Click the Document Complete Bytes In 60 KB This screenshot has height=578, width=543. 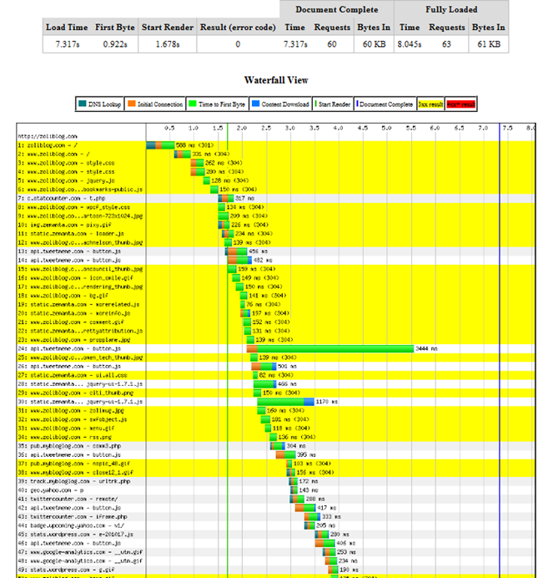tap(374, 44)
